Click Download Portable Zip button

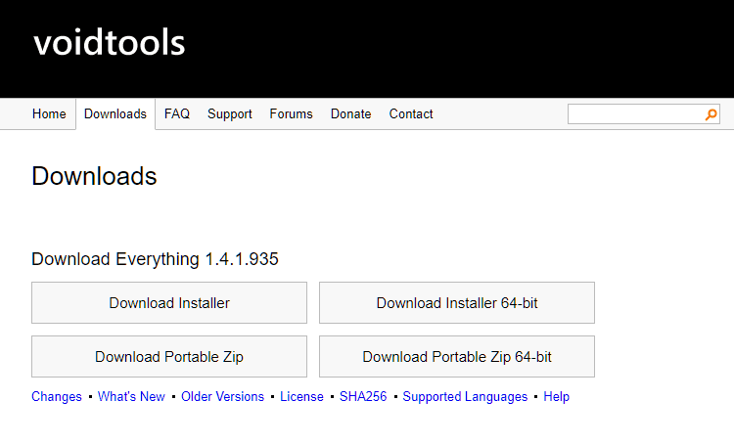point(169,357)
